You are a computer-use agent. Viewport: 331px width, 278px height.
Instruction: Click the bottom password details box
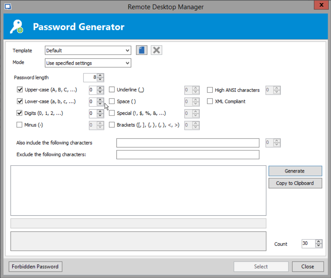pos(138,241)
